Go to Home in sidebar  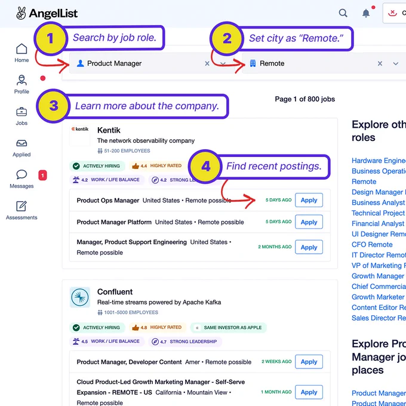[21, 53]
